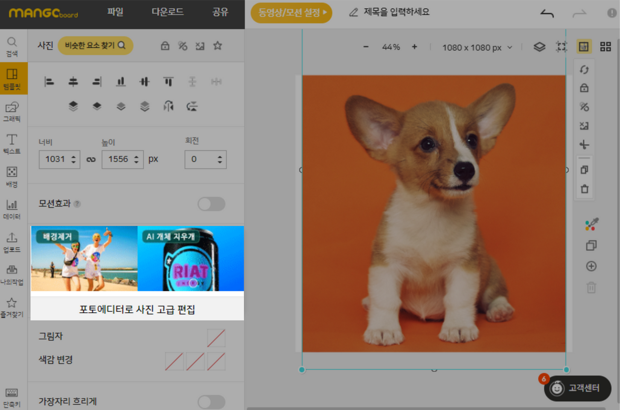Click the 제목을 입력하세요 title field
Viewport: 620px width, 410px height.
396,12
